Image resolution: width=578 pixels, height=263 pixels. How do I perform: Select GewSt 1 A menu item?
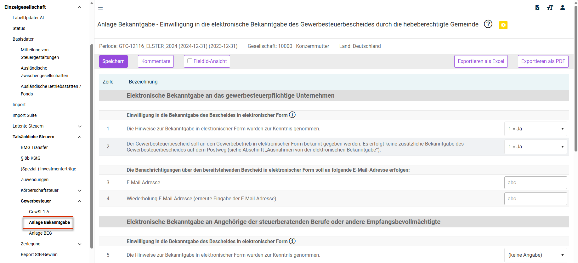39,212
